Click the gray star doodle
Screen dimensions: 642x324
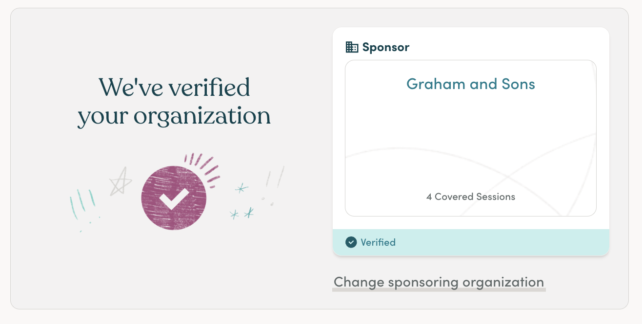pos(120,181)
